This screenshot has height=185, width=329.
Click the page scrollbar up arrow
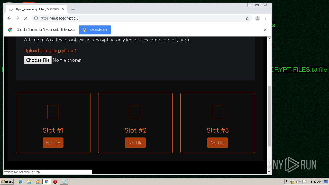269,39
